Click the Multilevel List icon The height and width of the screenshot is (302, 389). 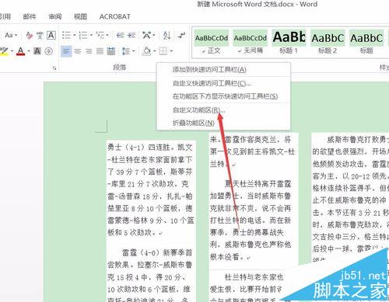[x=100, y=35]
